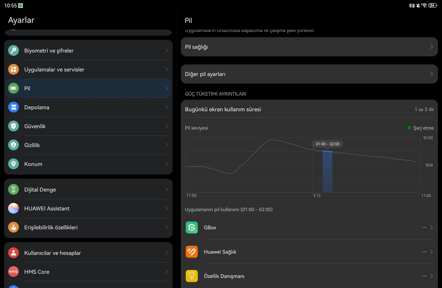The width and height of the screenshot is (442, 288).
Task: Tap the Wi-Fi status icon
Action: (424, 5)
